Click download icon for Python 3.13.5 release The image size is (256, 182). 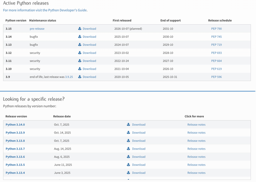(x=129, y=164)
